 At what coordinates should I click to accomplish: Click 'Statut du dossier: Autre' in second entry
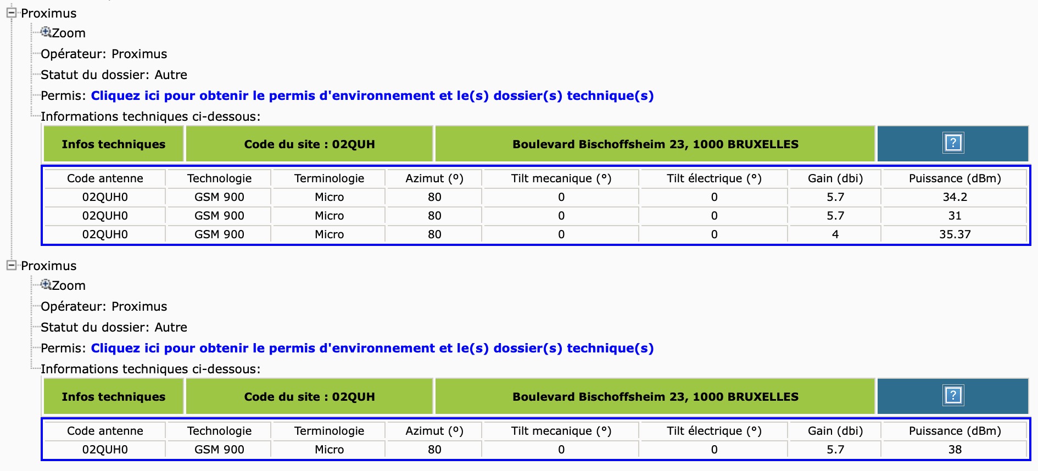click(114, 327)
